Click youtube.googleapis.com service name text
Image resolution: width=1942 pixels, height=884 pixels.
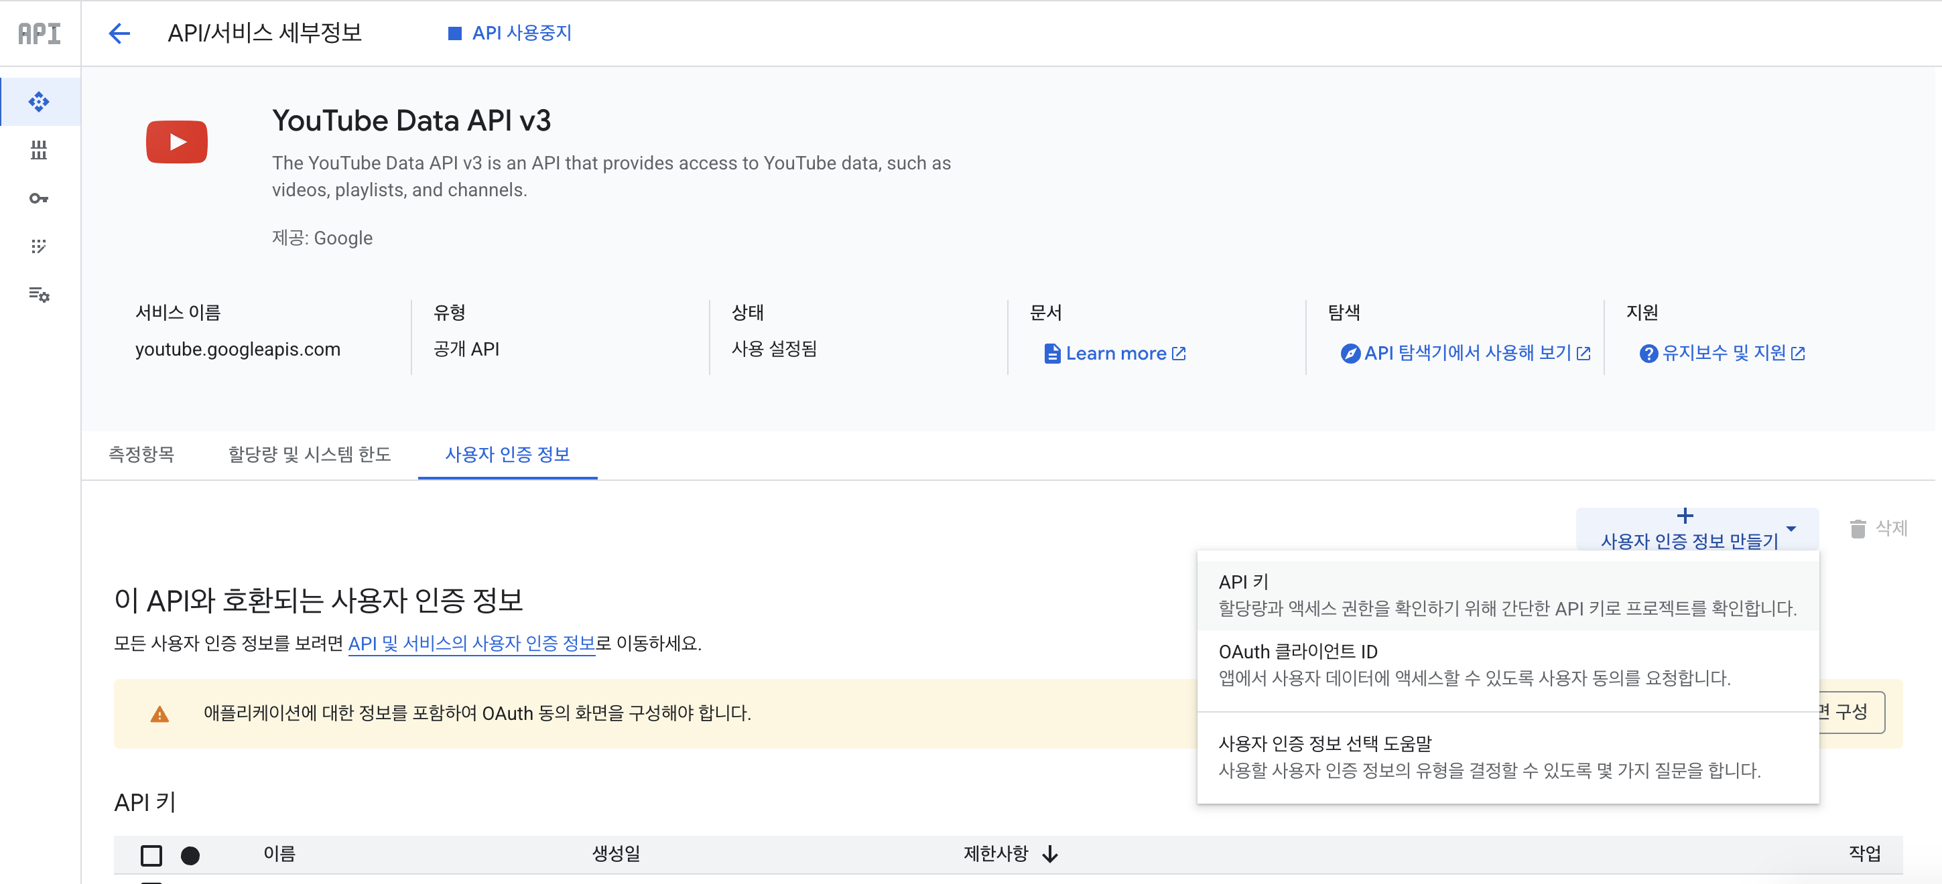click(239, 350)
